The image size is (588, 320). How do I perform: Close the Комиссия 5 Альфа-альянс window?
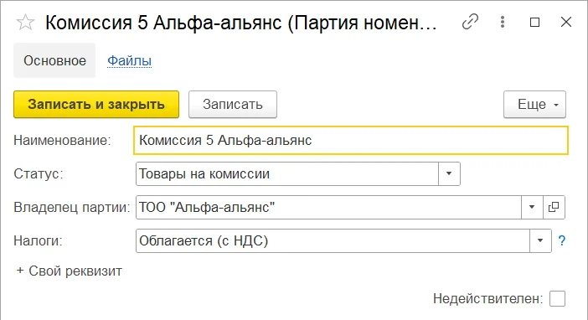tap(566, 22)
